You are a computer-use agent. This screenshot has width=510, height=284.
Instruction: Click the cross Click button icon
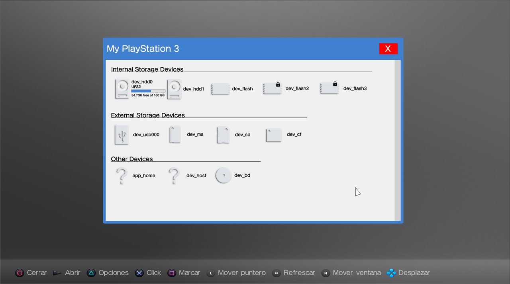139,273
